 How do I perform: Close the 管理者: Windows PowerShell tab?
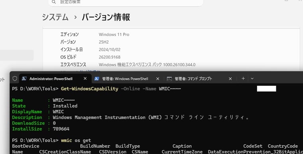coord(158,79)
